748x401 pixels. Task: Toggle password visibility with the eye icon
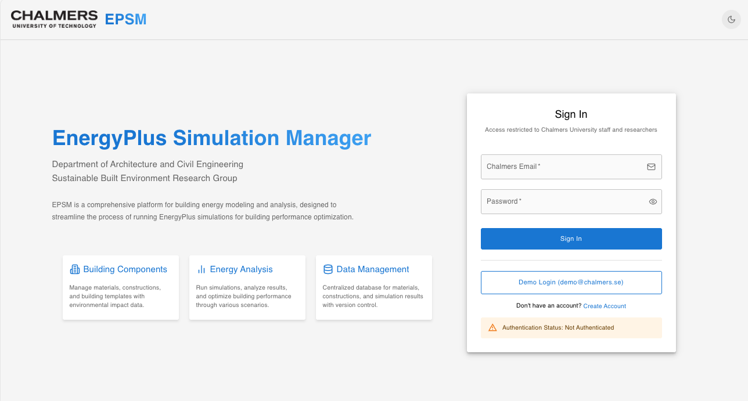653,201
